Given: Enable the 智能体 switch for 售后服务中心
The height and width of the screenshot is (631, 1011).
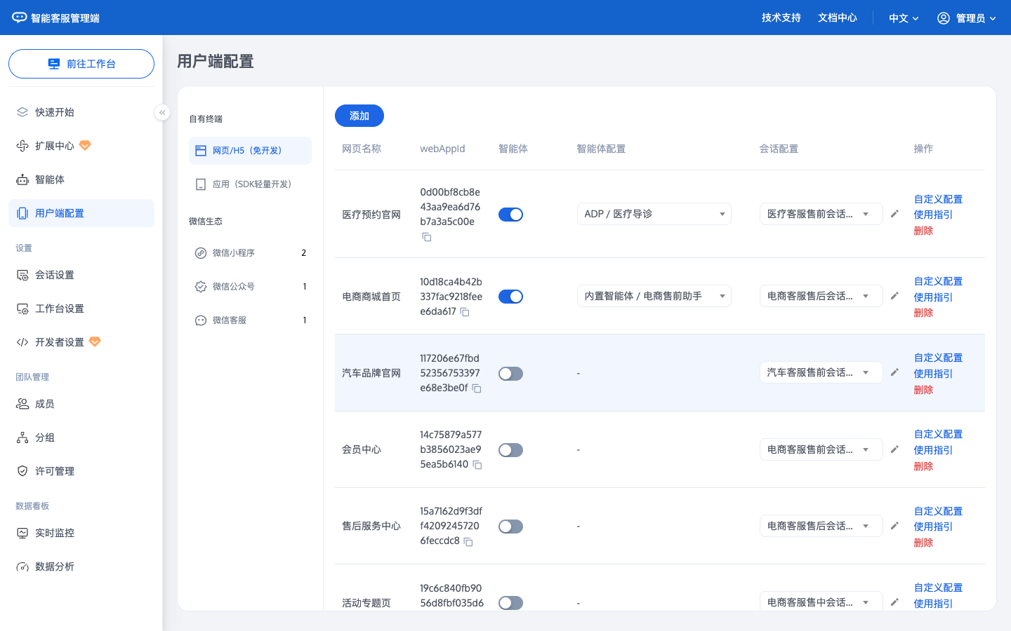Looking at the screenshot, I should pyautogui.click(x=510, y=527).
